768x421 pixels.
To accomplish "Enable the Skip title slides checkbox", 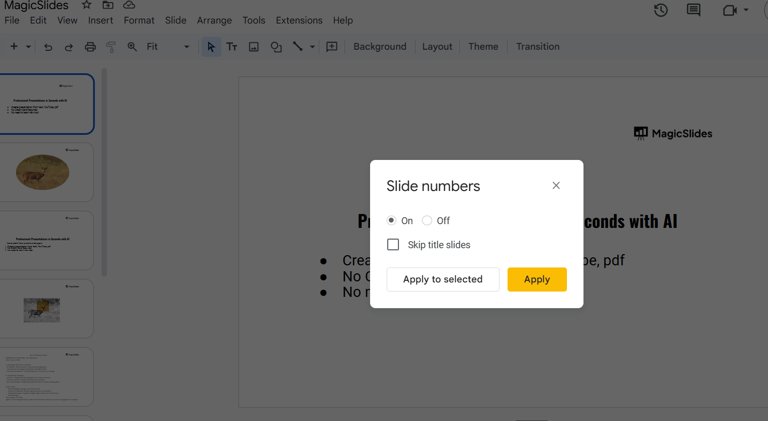I will (x=393, y=244).
